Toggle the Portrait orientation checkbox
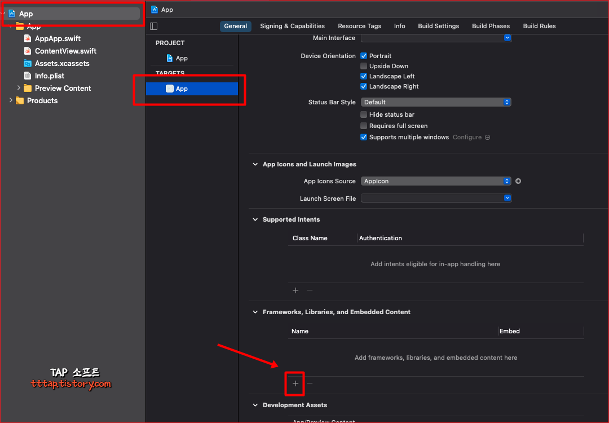 364,56
